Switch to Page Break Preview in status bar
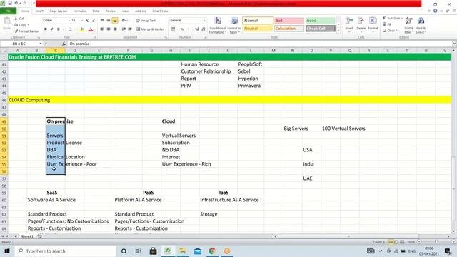The image size is (457, 257). (x=402, y=242)
